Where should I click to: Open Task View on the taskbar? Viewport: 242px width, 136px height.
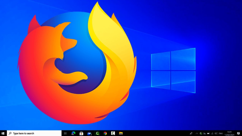(x=65, y=133)
